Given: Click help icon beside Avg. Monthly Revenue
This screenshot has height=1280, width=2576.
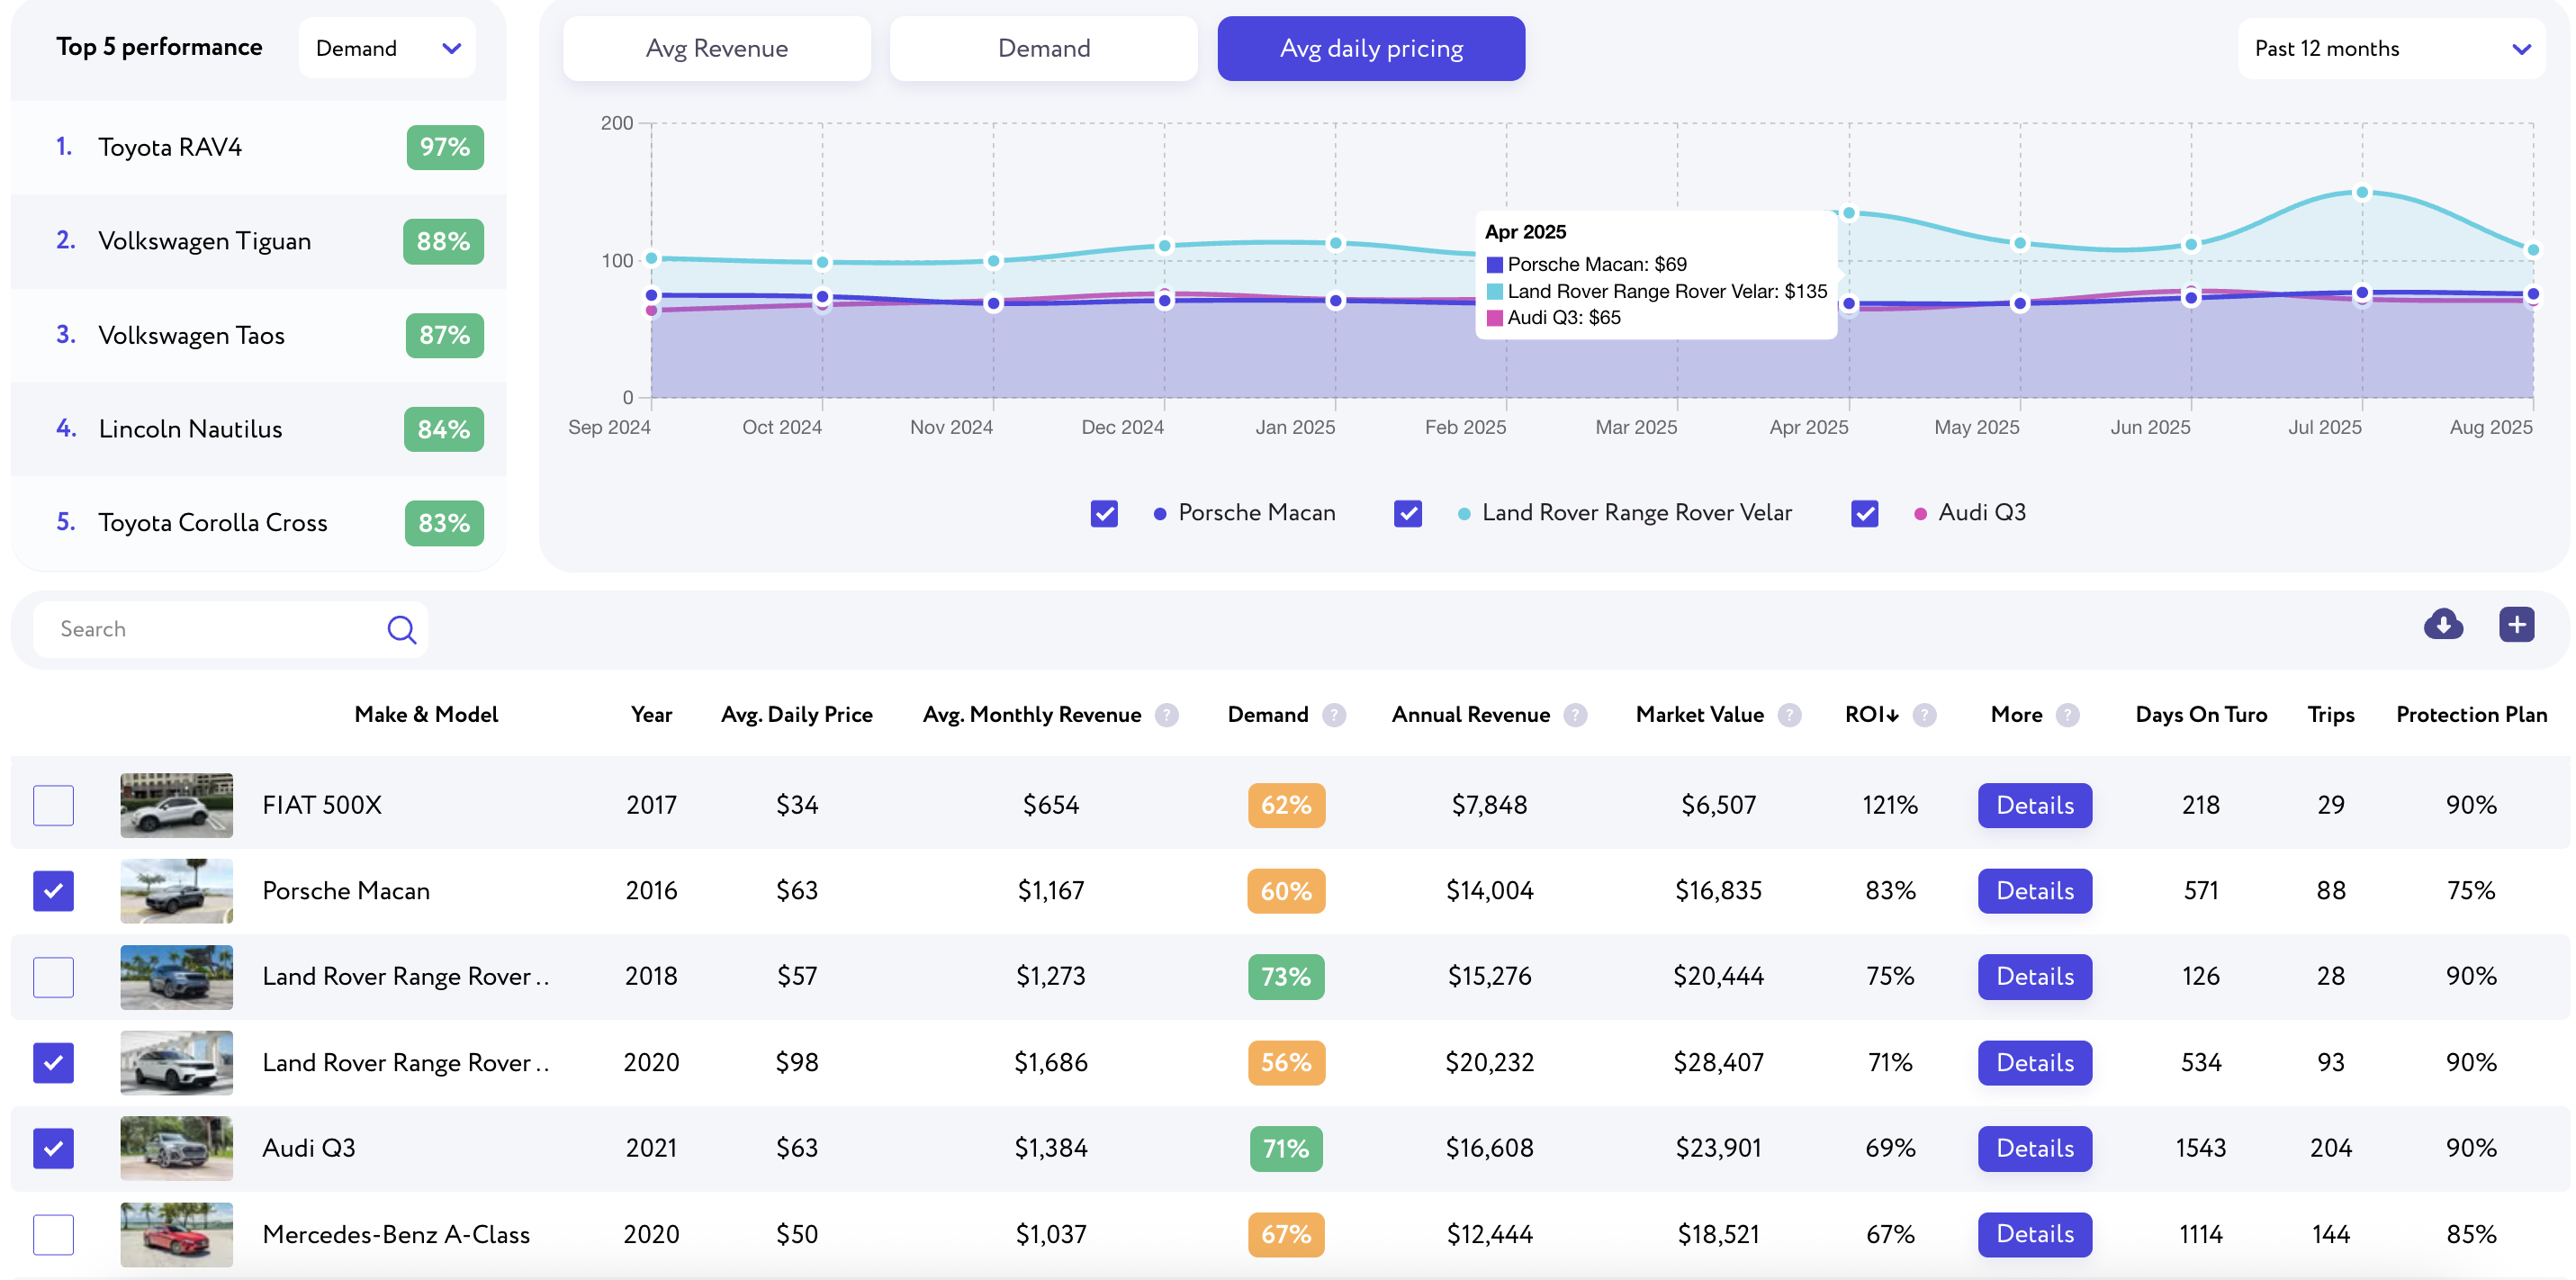Looking at the screenshot, I should click(x=1166, y=715).
